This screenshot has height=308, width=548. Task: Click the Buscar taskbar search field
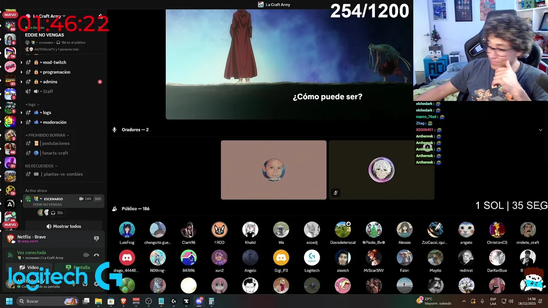click(48, 301)
